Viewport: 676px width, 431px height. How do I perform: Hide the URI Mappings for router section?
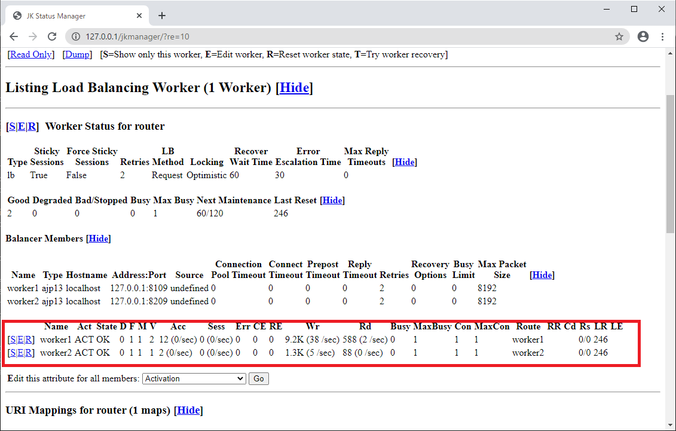coord(188,410)
